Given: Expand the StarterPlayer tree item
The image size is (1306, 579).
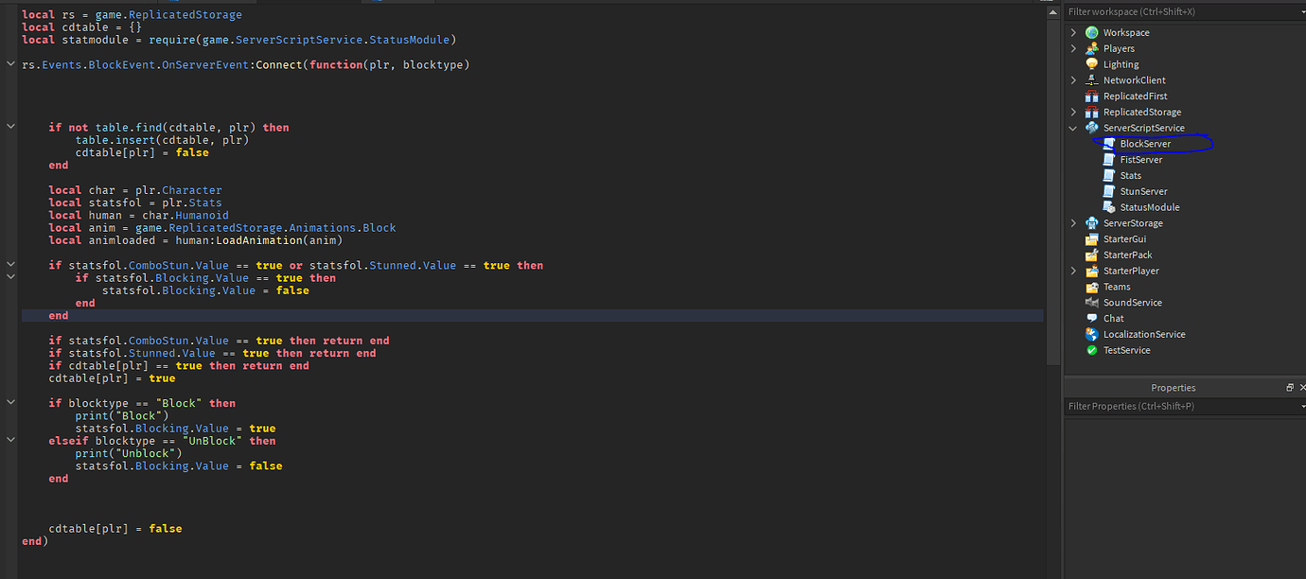Looking at the screenshot, I should coord(1074,271).
